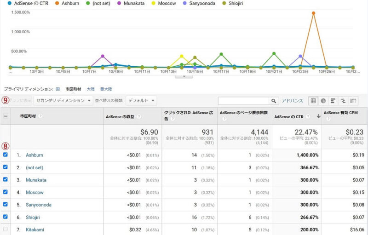This screenshot has height=235, width=368.
Task: Check the Kitakami row checkbox
Action: pos(6,229)
